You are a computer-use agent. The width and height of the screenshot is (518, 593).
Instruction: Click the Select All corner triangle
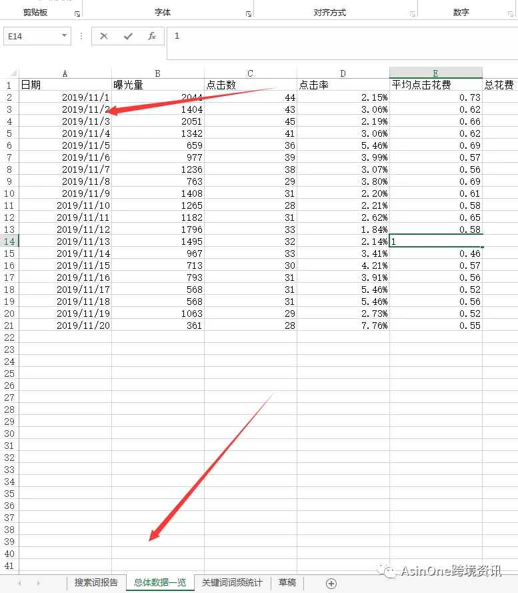click(x=13, y=73)
